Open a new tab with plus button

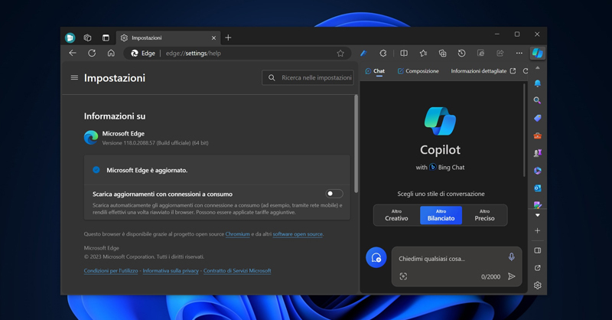click(228, 38)
